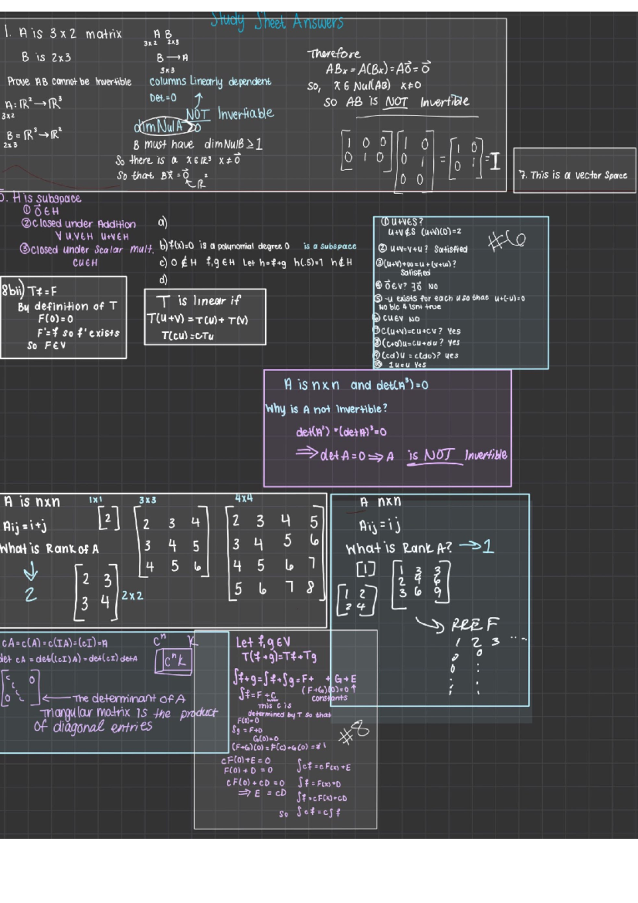Click the "NOT Invertiable" blue text

pyautogui.click(x=230, y=114)
